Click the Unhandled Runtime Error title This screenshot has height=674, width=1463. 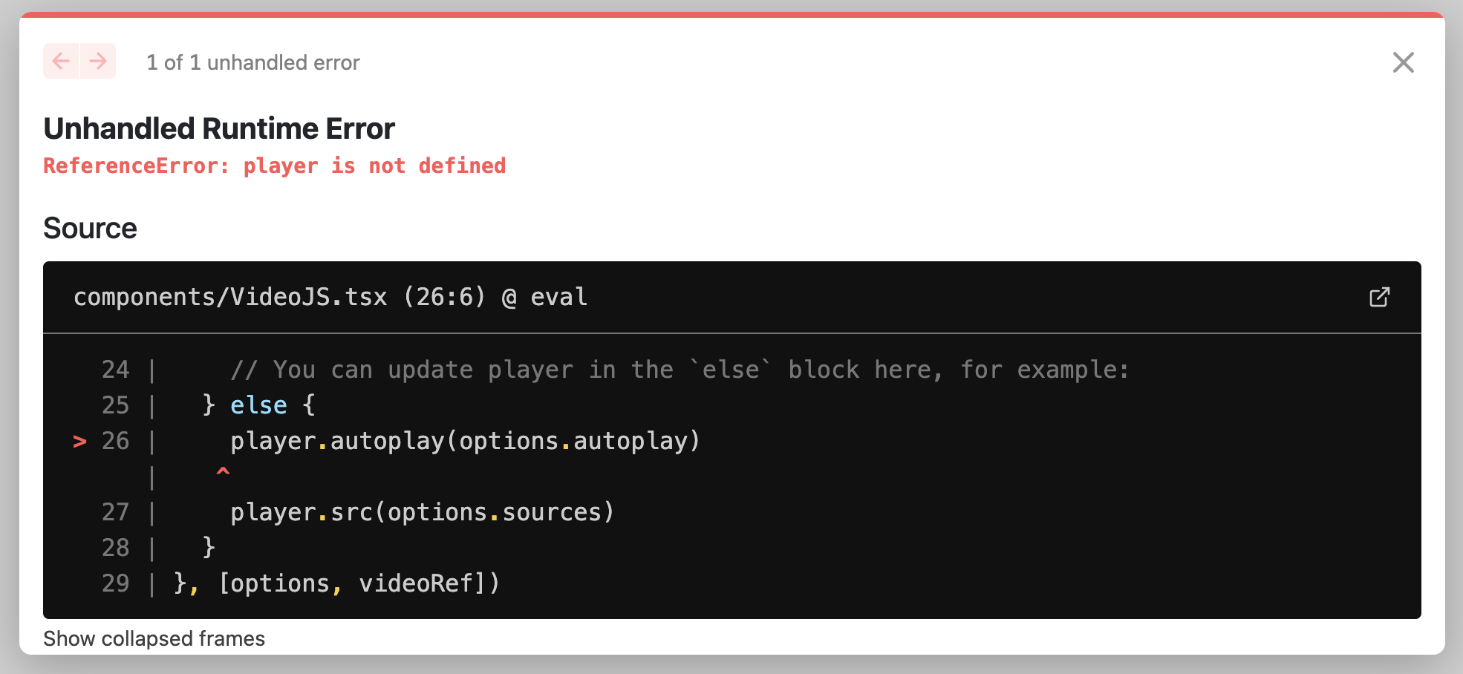coord(219,128)
